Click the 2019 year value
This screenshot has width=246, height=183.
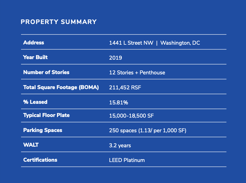coord(115,58)
